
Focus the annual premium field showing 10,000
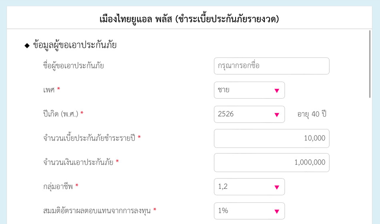[x=272, y=138]
